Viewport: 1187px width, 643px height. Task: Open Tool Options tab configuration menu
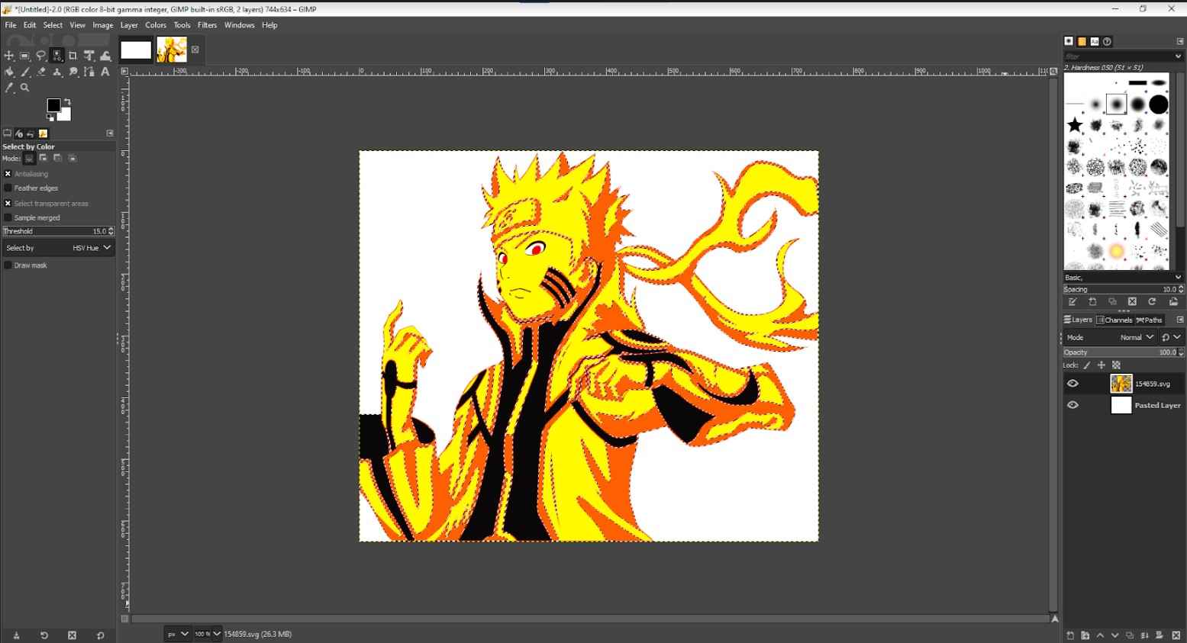(x=109, y=133)
